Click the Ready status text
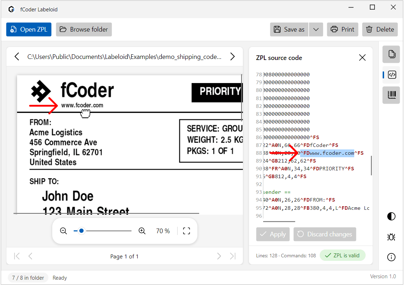 60,278
